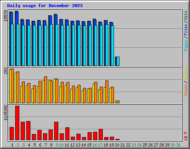Viewport: 190px width, 149px height.
Task: Click the 'Hits' legend word
Action: coord(186,15)
